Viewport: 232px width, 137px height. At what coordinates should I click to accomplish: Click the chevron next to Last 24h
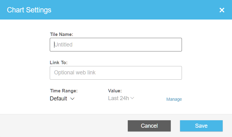coord(132,98)
